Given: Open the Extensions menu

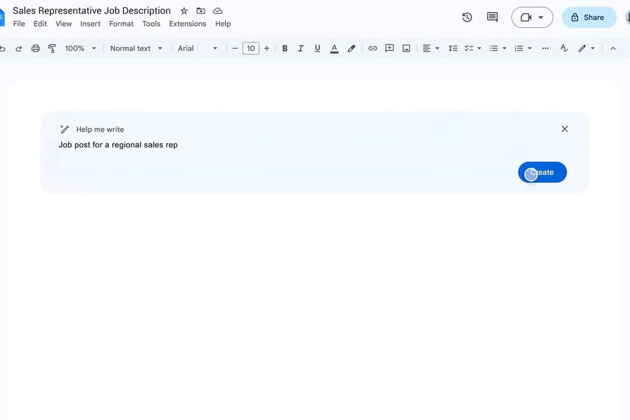Looking at the screenshot, I should [x=187, y=24].
